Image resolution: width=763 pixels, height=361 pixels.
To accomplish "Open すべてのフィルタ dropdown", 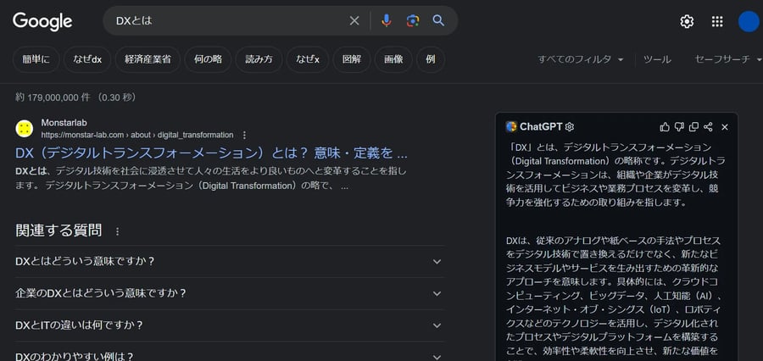I will tap(580, 59).
